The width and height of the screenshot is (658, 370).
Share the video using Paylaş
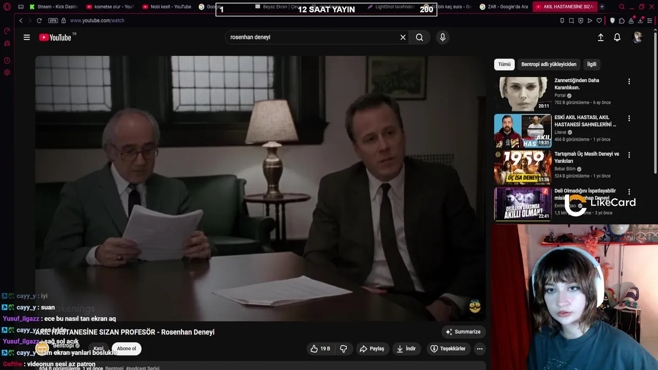pyautogui.click(x=372, y=348)
